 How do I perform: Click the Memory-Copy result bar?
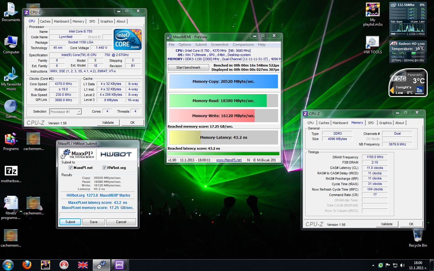[x=224, y=82]
